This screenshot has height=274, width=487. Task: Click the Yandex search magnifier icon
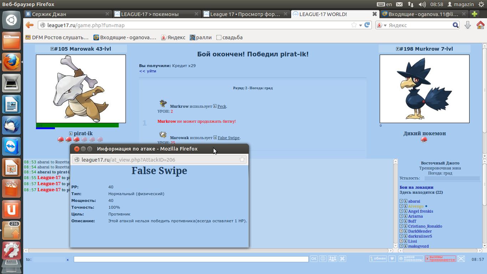click(456, 25)
